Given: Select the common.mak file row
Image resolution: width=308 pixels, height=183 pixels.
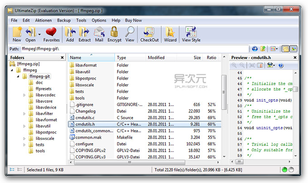Looking at the screenshot, I should 144,137.
